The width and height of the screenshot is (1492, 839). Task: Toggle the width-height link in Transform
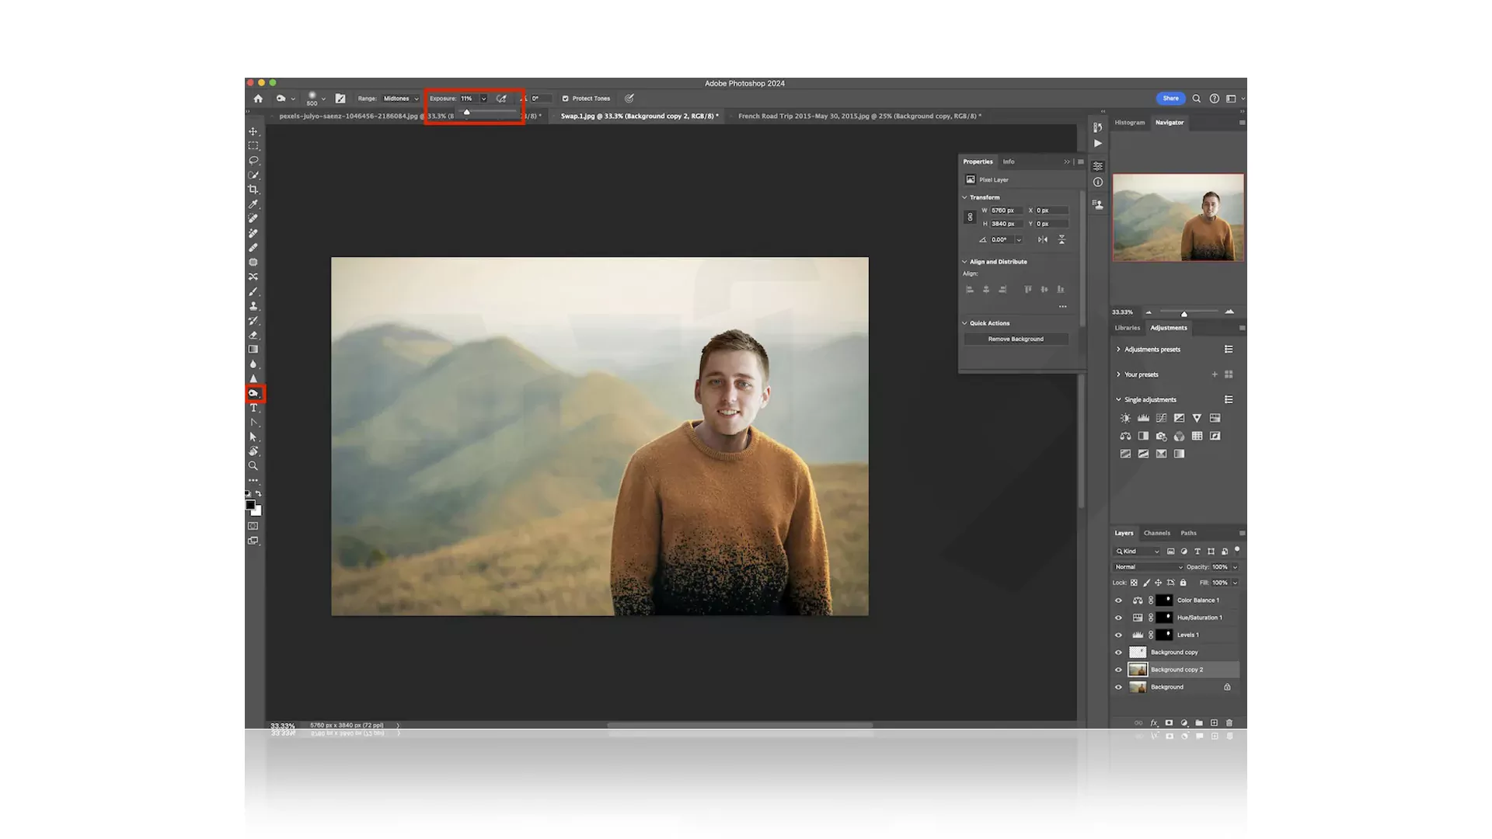coord(970,218)
